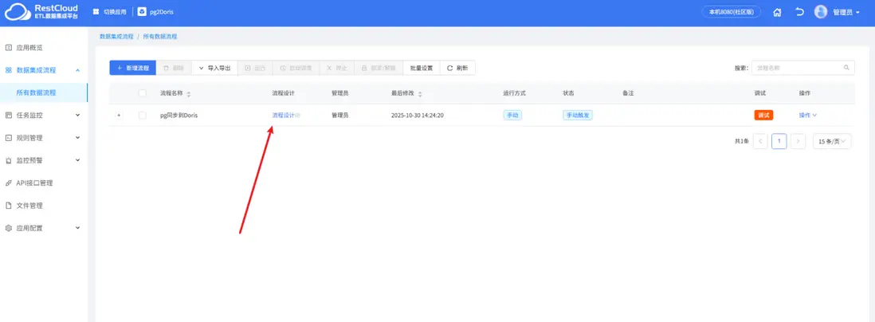
Task: Expand the 监控预警 sidebar menu
Action: coord(44,160)
